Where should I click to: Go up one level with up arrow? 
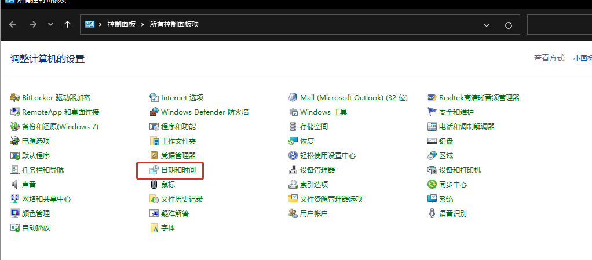point(67,24)
